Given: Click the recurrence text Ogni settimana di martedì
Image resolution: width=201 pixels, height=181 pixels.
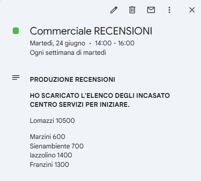Looking at the screenshot, I should click(68, 52).
